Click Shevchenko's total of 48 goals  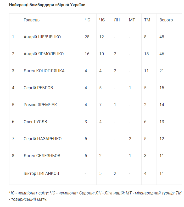coord(162,37)
